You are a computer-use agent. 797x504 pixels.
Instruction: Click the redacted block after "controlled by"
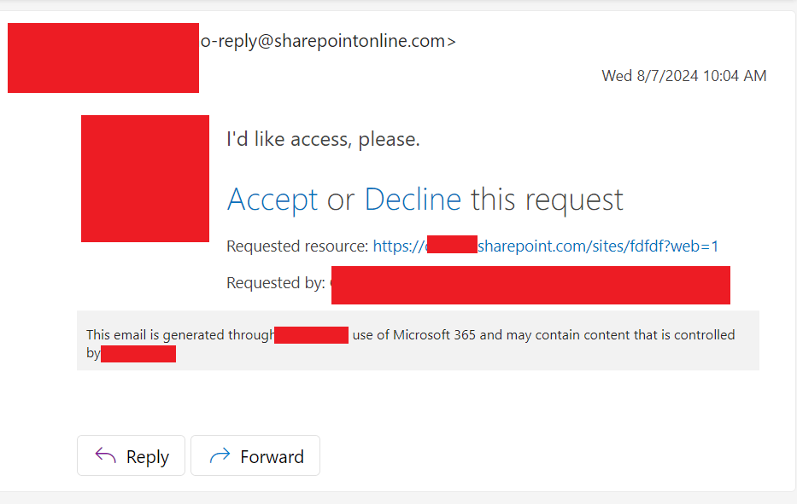pyautogui.click(x=138, y=354)
